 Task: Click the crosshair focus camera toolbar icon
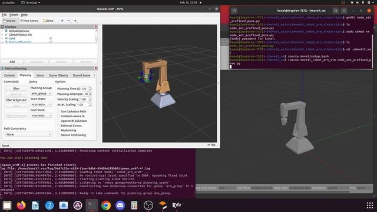tap(62, 21)
